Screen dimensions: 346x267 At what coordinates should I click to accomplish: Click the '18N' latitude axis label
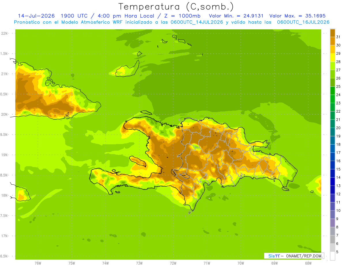click(4, 195)
